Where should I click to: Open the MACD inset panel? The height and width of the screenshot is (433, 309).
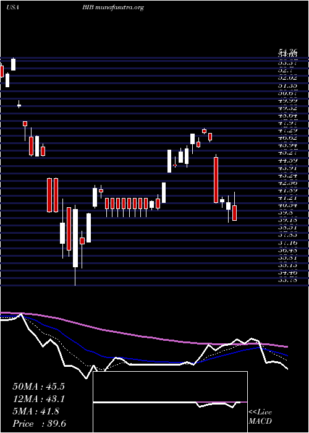point(170,402)
